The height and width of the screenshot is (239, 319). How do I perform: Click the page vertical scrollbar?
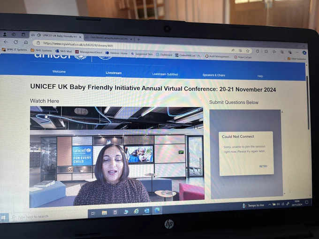[308, 104]
